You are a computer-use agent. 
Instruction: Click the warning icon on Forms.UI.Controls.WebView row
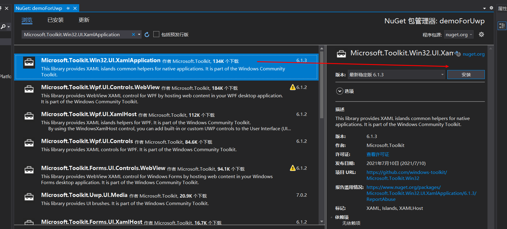coord(293,168)
